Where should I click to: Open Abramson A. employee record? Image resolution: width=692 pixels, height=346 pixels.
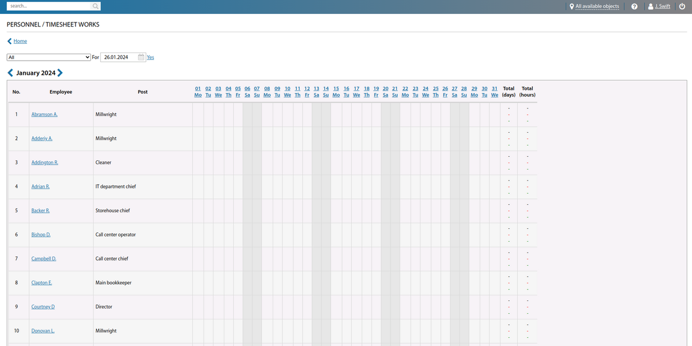pos(44,114)
